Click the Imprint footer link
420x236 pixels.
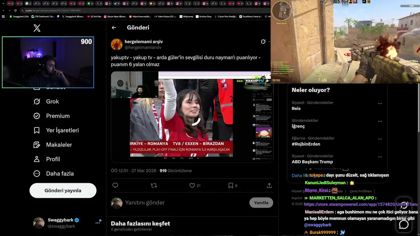pos(297,198)
